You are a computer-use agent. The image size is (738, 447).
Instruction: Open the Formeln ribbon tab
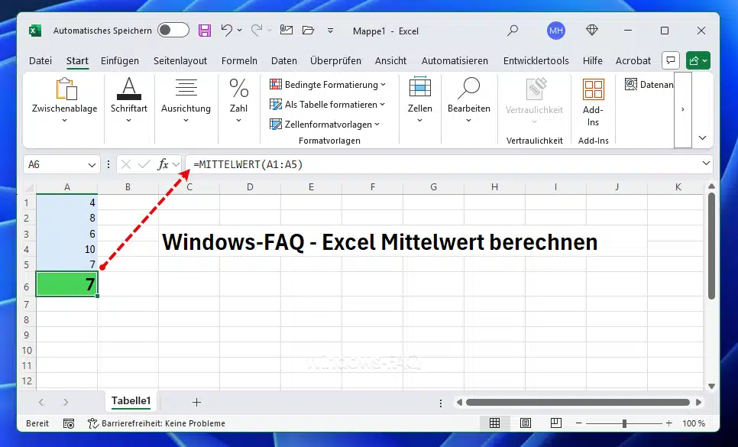(239, 60)
